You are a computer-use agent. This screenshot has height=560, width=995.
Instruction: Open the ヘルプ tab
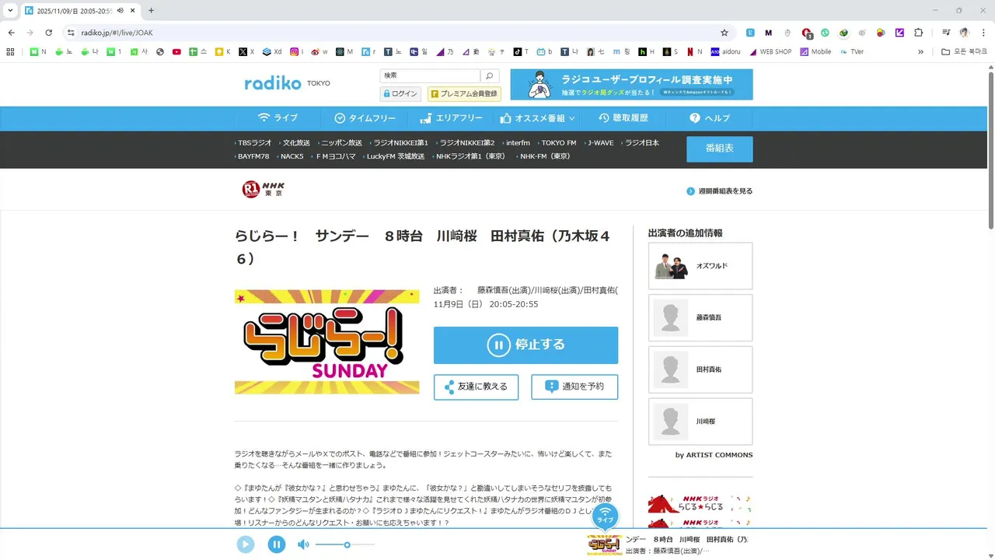710,118
